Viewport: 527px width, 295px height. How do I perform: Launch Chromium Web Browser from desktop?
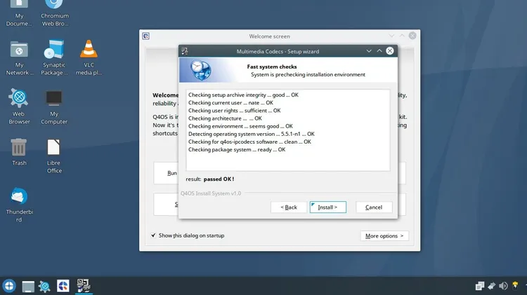[55, 13]
